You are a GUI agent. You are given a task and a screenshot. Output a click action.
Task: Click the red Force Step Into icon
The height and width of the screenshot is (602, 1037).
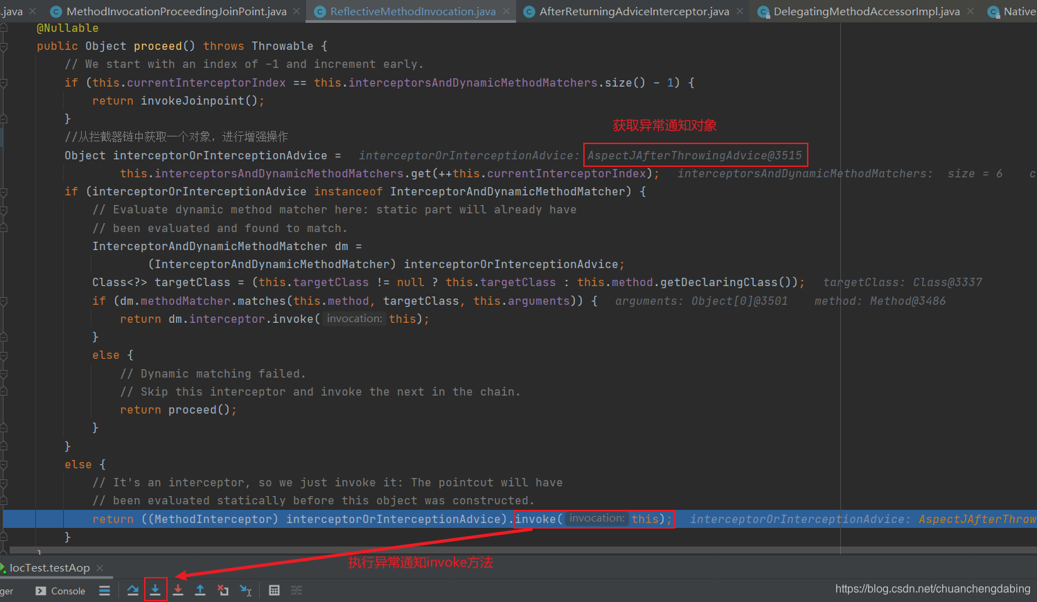pos(178,590)
